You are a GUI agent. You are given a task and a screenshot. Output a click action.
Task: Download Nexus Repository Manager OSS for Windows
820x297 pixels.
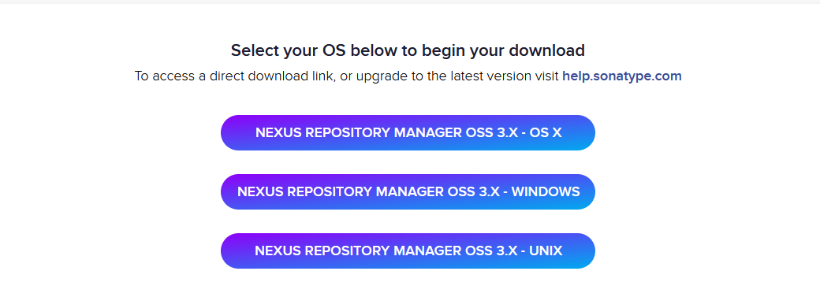408,192
